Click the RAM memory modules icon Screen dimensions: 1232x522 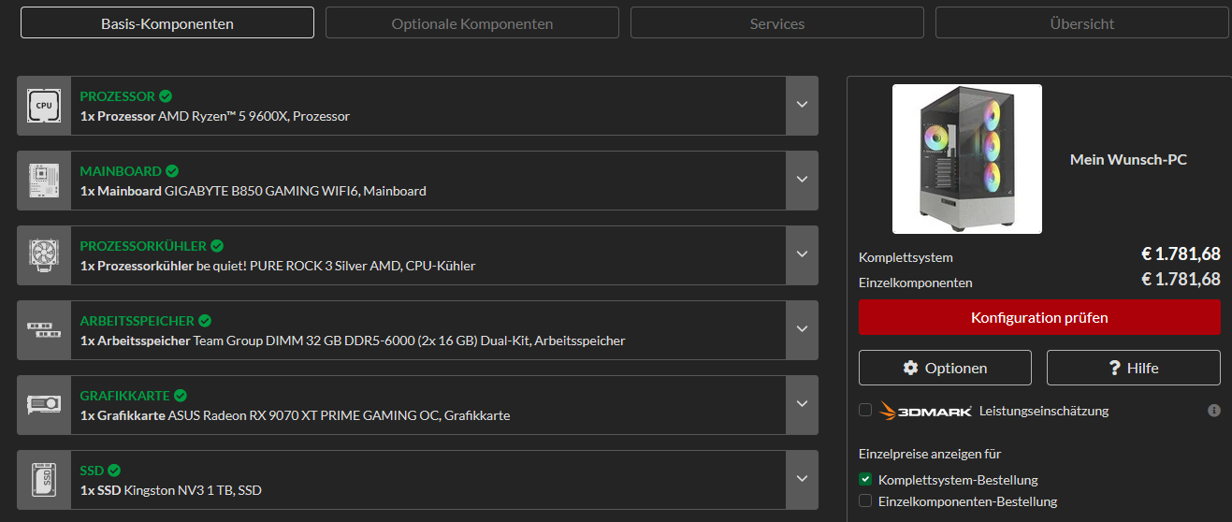coord(44,330)
